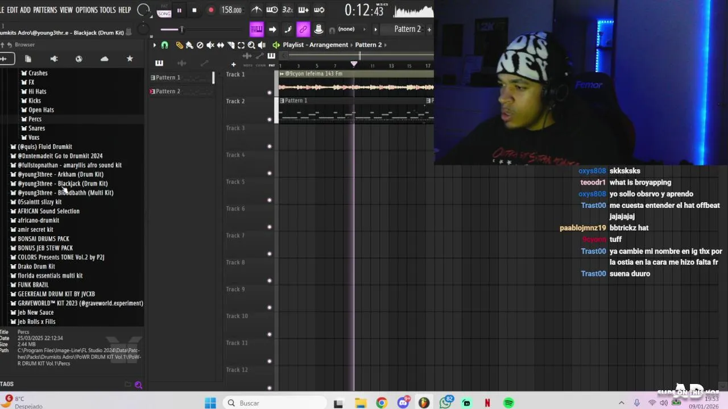Screen dimensions: 728x409
Task: Choose the select tool in playlist
Action: 241,45
